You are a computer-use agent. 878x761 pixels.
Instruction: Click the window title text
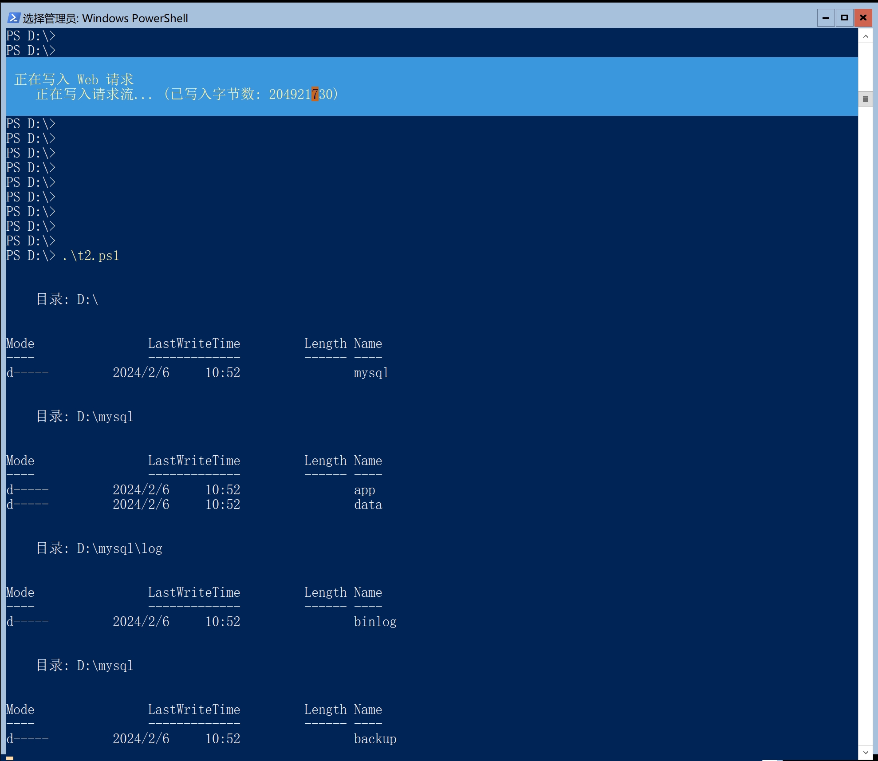(x=106, y=18)
